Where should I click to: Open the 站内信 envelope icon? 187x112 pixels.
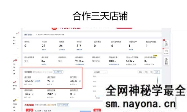click(x=166, y=52)
